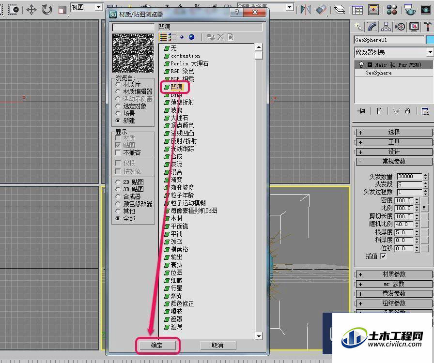Click the 取消 button
The image size is (434, 363).
[217, 345]
